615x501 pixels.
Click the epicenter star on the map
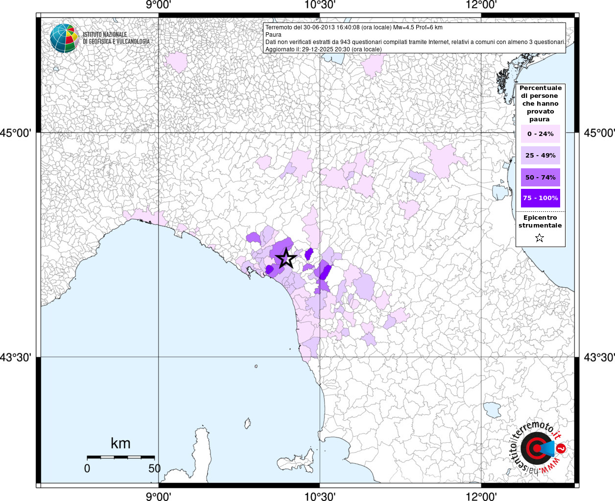coord(286,259)
